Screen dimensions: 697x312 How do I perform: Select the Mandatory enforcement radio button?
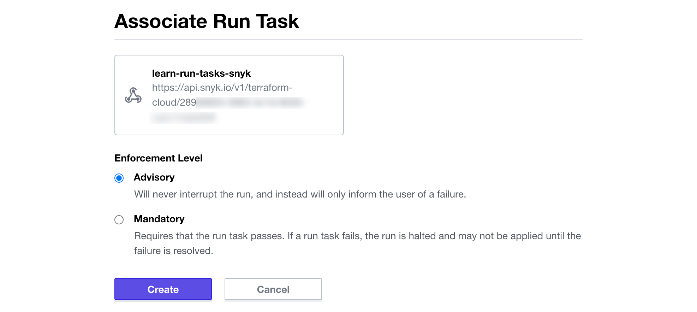click(x=119, y=220)
